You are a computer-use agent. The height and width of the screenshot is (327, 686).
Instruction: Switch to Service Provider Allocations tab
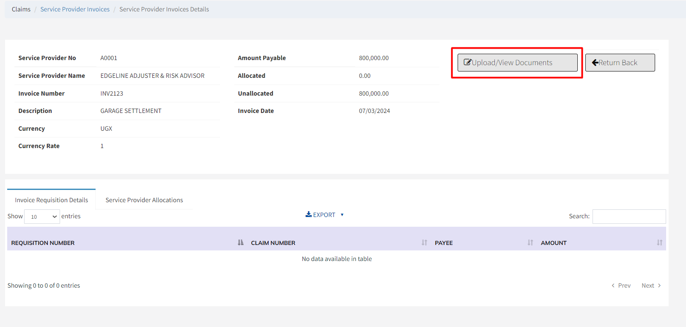pyautogui.click(x=144, y=200)
